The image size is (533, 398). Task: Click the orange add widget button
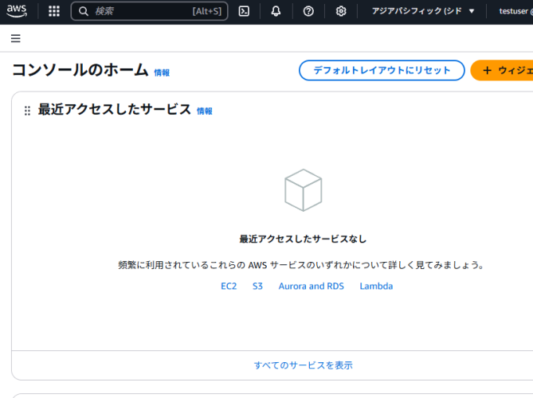pyautogui.click(x=502, y=70)
